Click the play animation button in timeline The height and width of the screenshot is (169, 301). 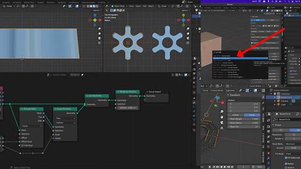click(x=225, y=167)
